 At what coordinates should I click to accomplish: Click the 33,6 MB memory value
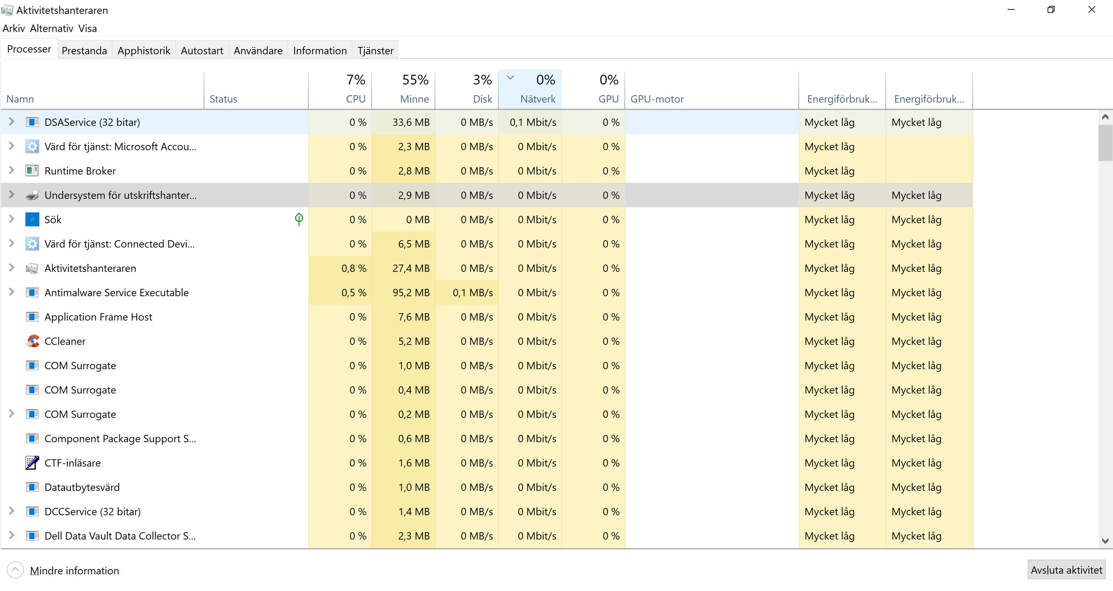411,122
